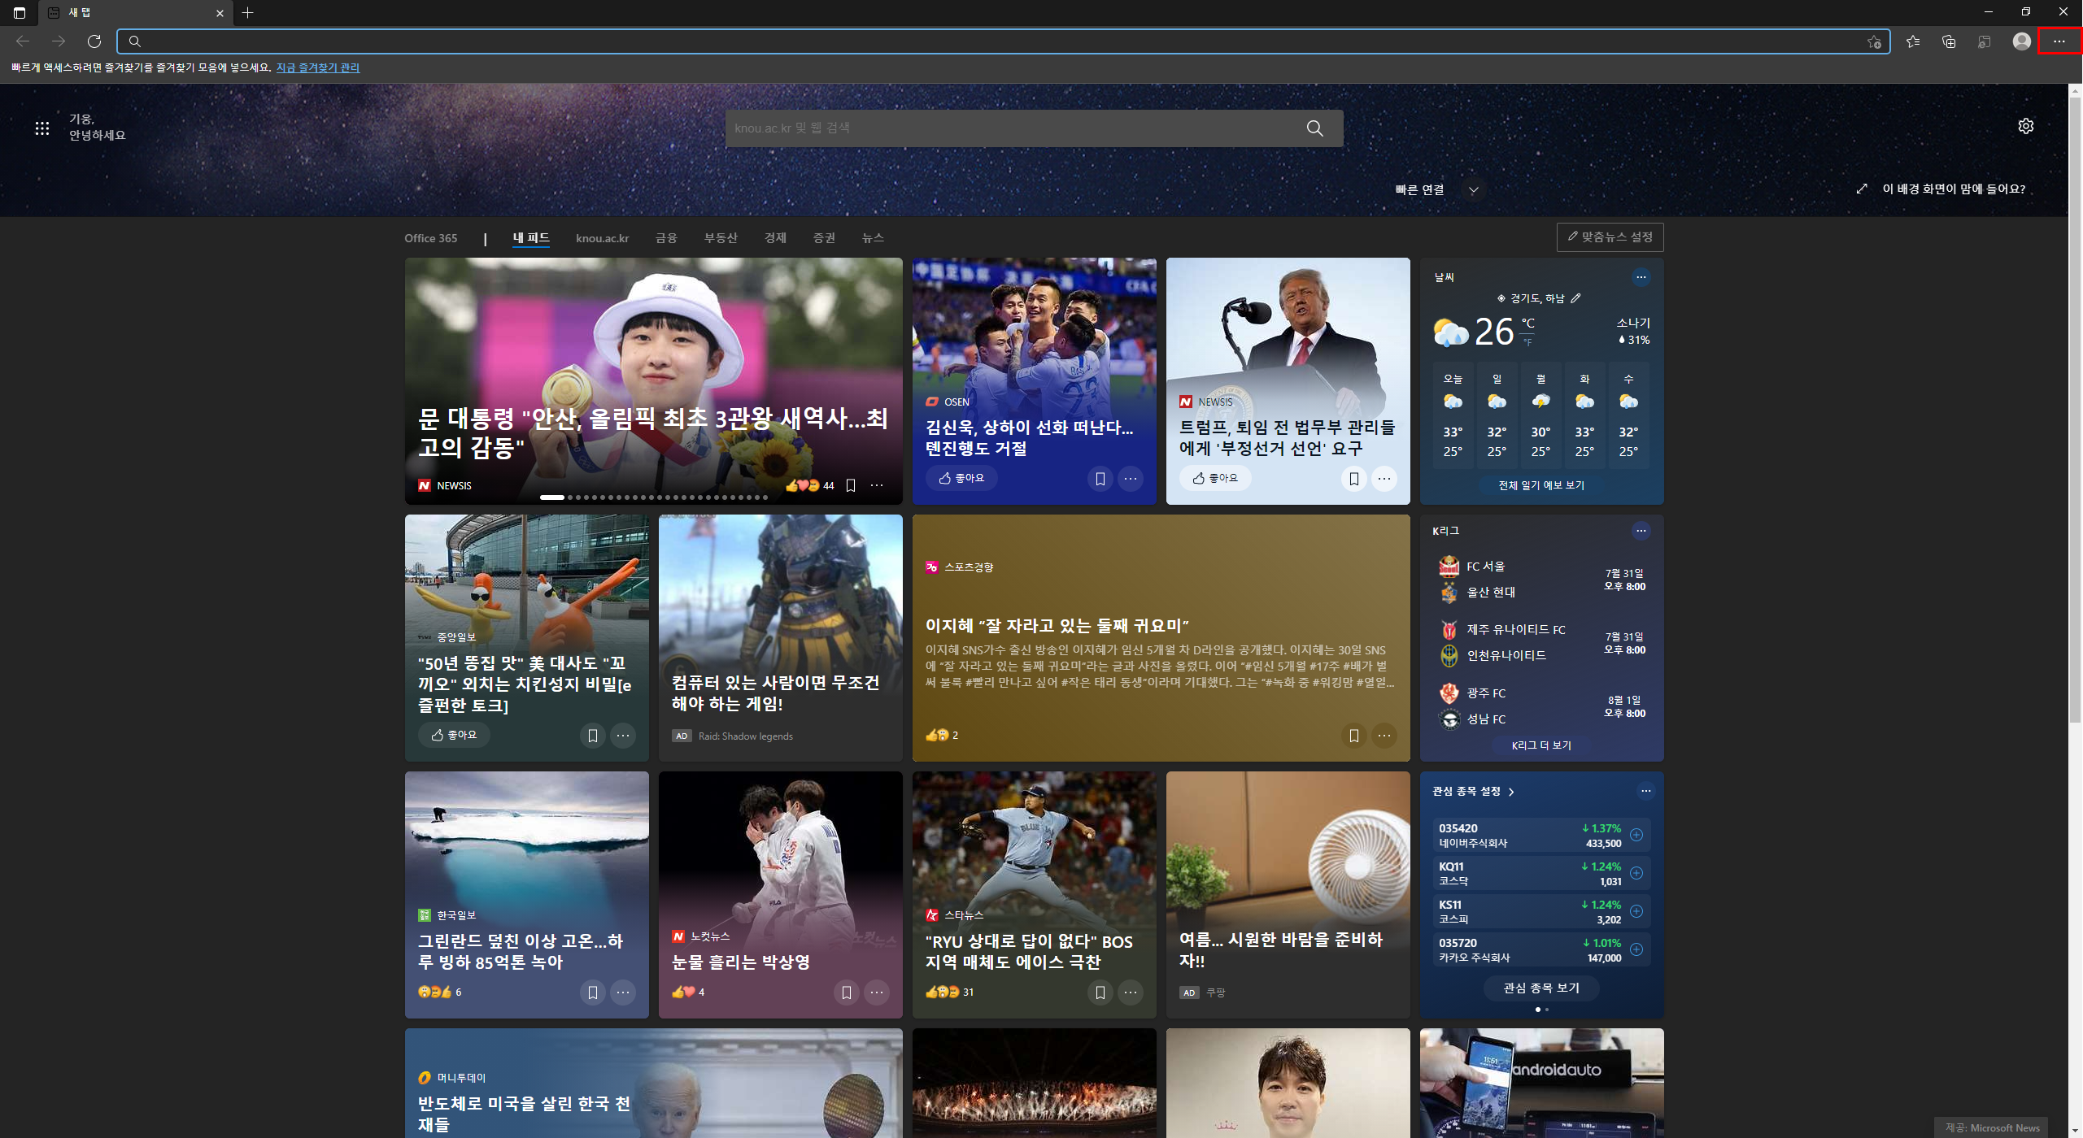This screenshot has width=2083, height=1138.
Task: Open the Favorites toolbar icon
Action: coord(1913,41)
